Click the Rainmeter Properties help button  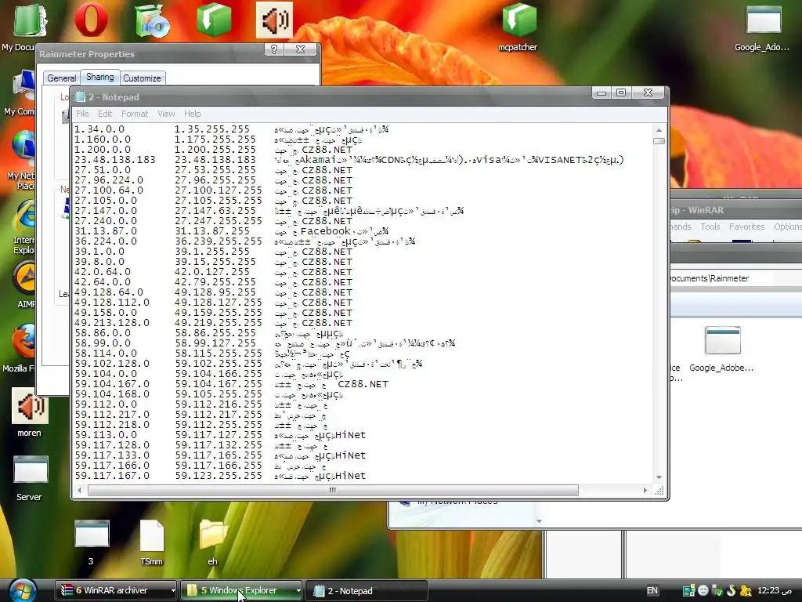click(273, 49)
